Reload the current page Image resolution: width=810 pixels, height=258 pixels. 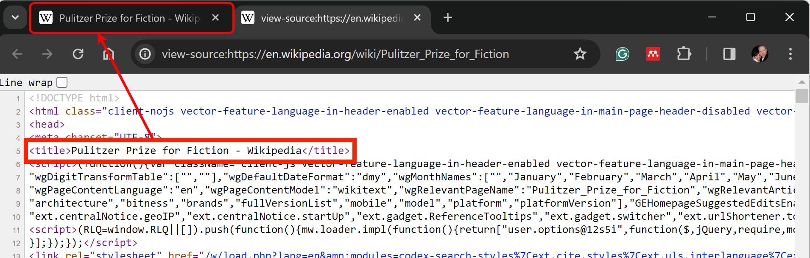point(78,54)
